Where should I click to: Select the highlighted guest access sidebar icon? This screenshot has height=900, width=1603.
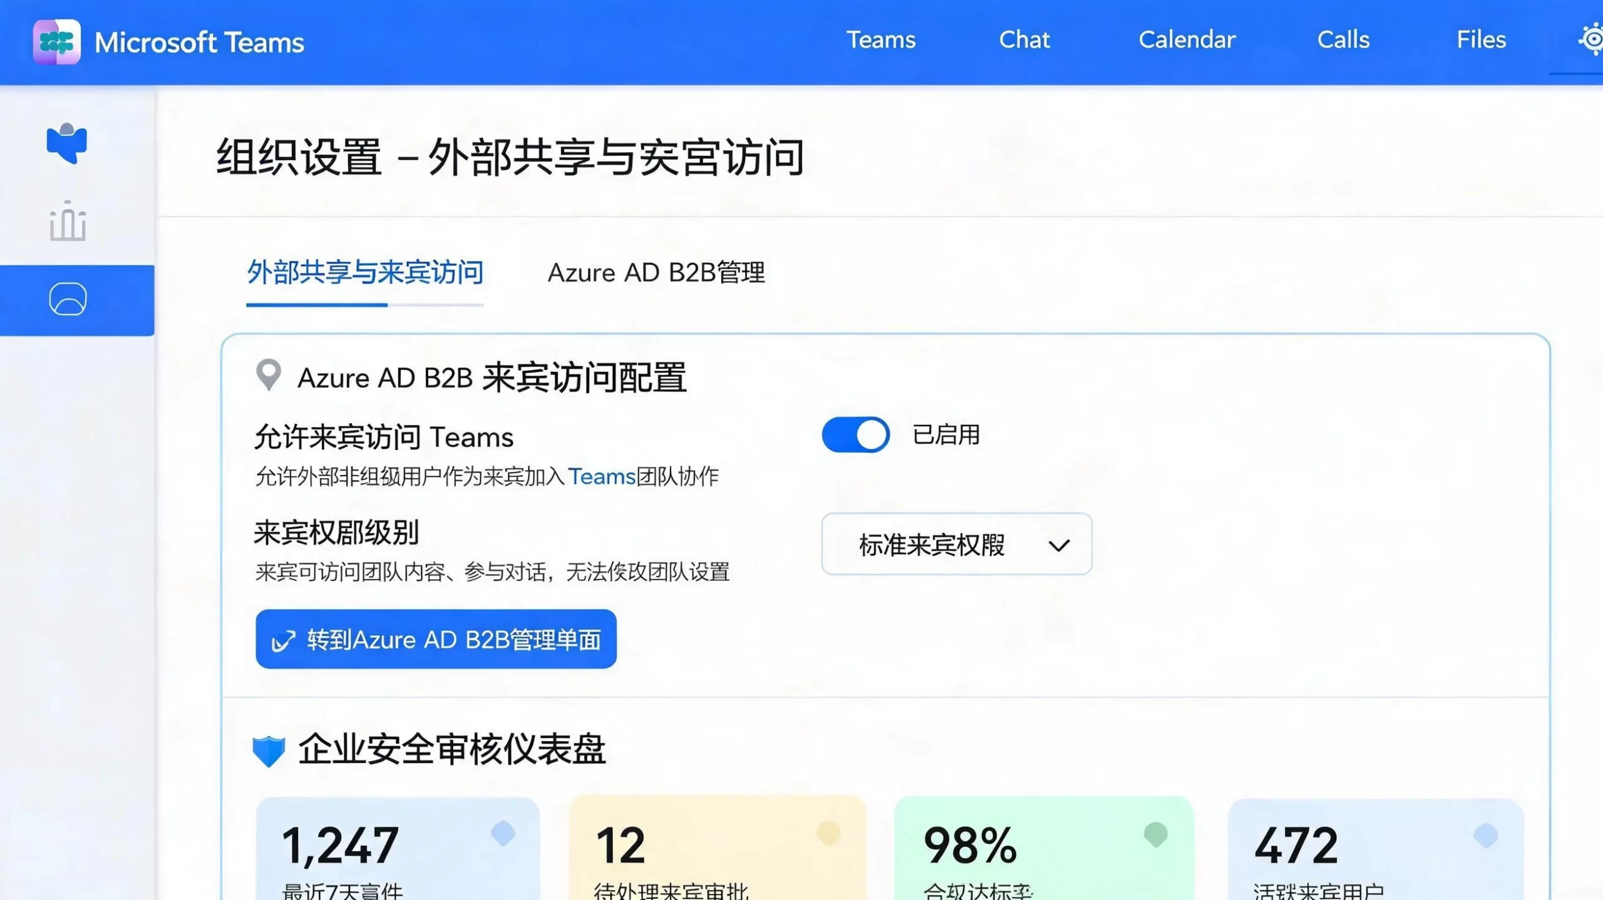click(68, 299)
